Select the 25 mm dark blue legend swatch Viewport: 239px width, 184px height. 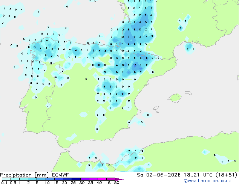[76, 179]
